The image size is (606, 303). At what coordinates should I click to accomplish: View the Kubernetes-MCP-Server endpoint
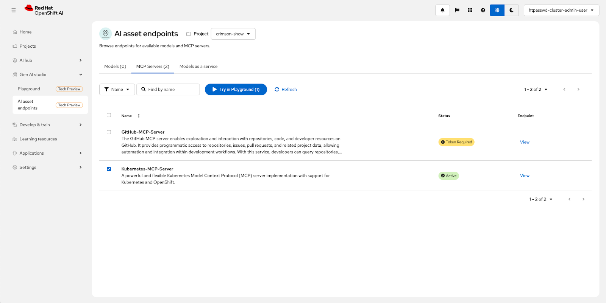coord(525,176)
